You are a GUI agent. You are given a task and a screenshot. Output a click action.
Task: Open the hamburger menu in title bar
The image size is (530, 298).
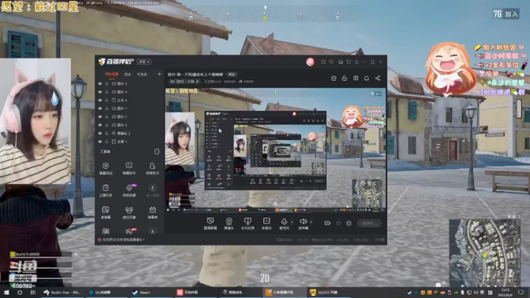pos(356,62)
